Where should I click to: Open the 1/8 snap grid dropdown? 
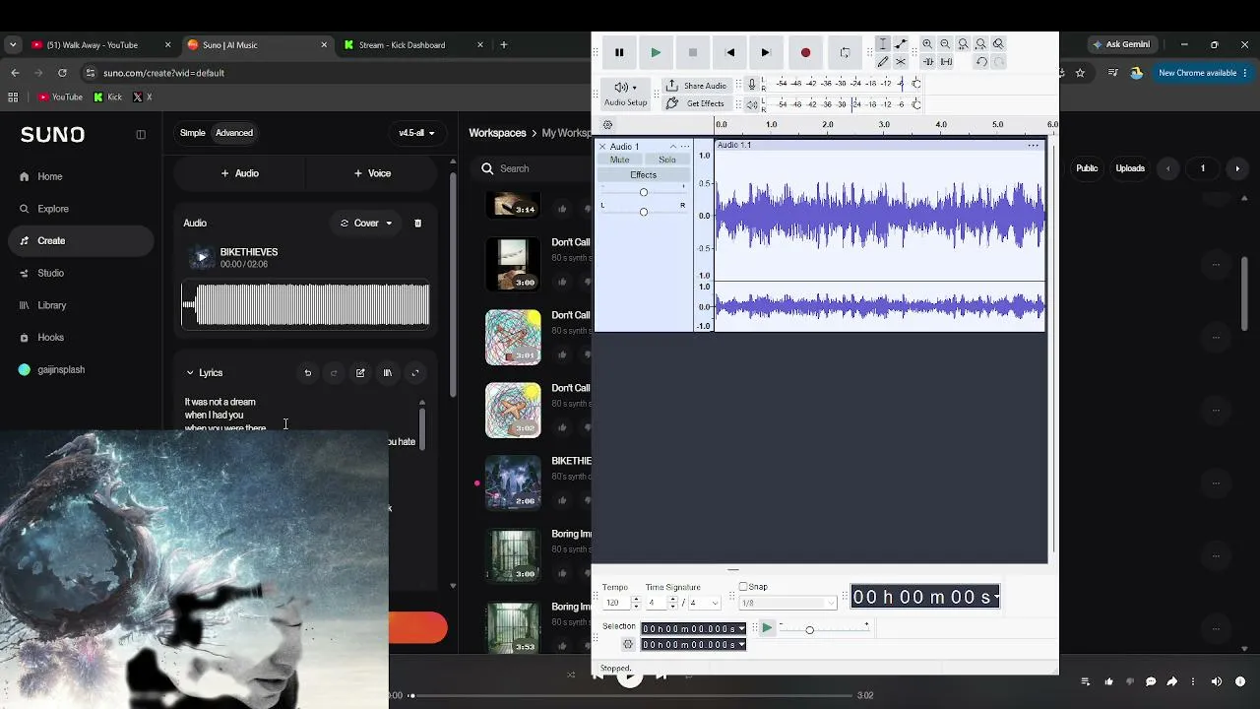[x=787, y=603]
